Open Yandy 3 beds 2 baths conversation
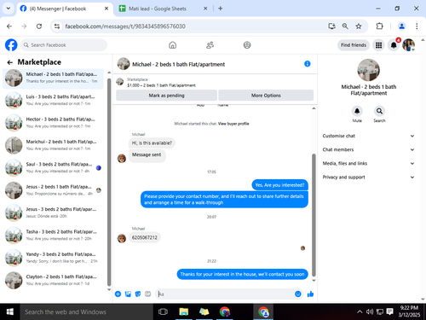 point(53,258)
